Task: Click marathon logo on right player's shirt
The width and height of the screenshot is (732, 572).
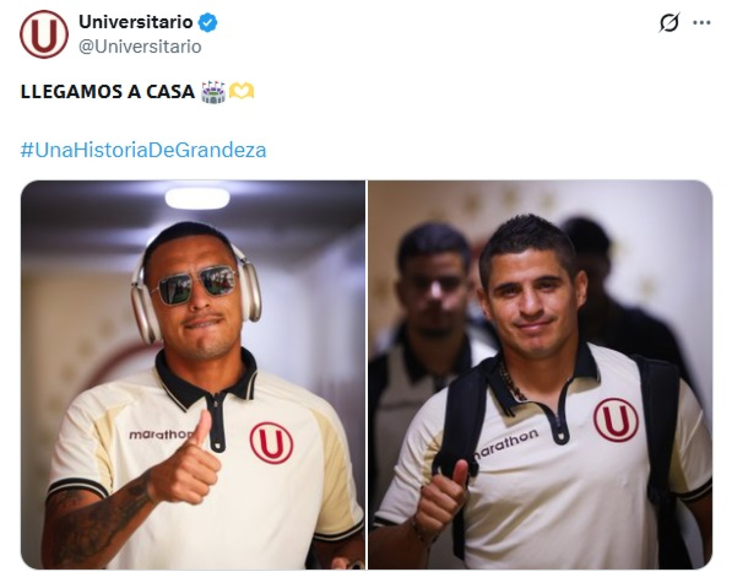Action: click(505, 444)
